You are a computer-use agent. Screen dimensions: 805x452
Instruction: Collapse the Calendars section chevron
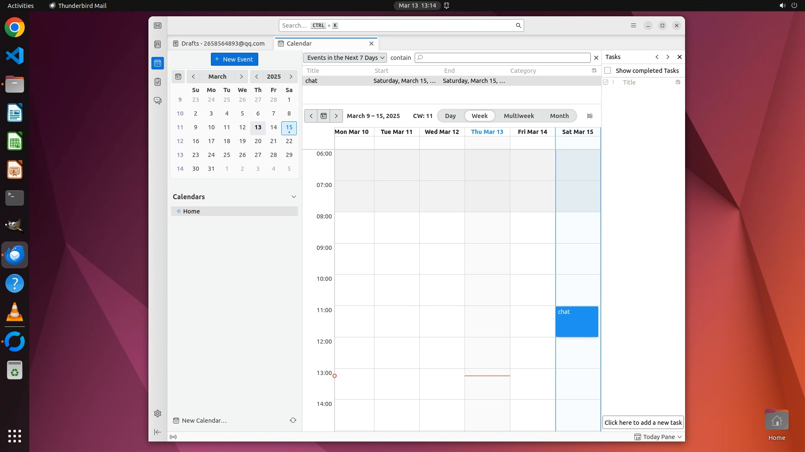pyautogui.click(x=294, y=197)
